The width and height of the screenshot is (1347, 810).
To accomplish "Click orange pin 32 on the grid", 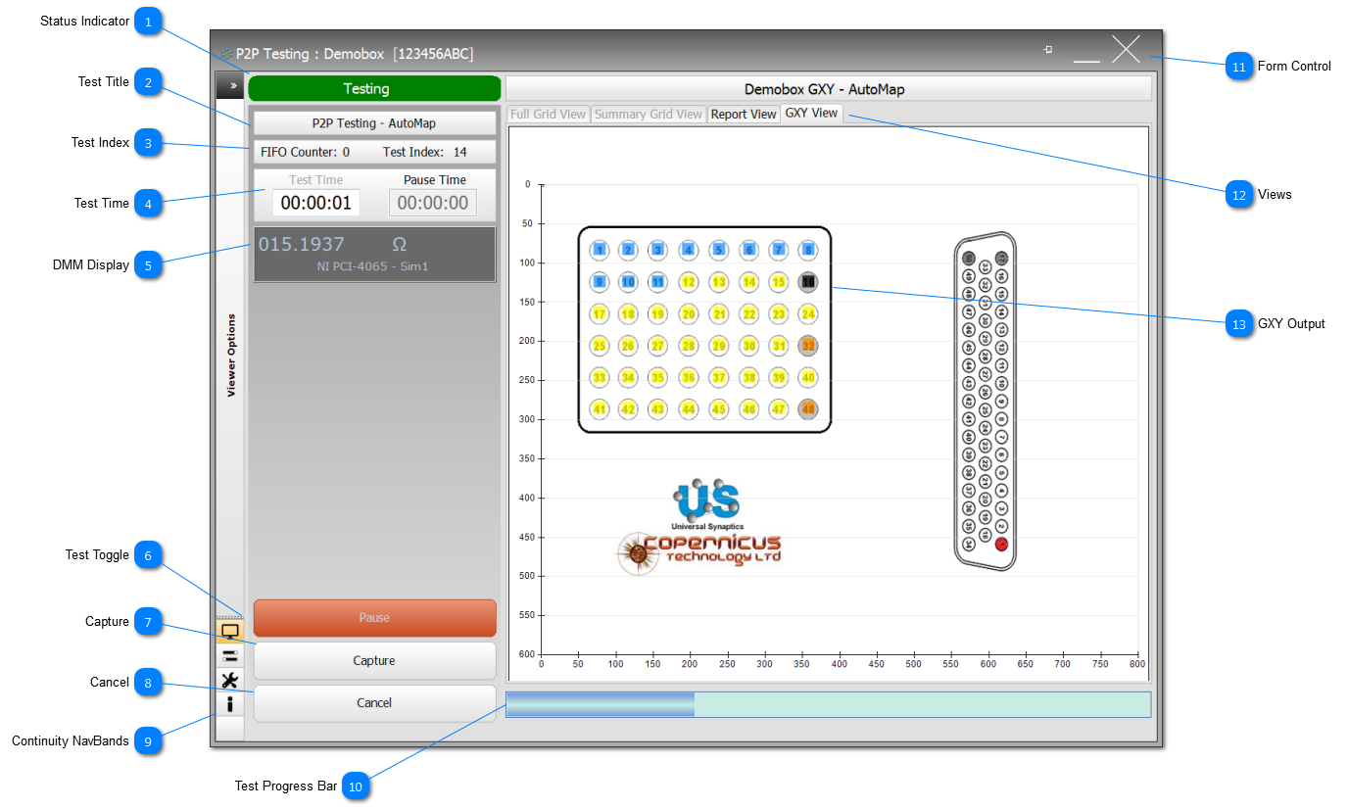I will click(x=808, y=345).
